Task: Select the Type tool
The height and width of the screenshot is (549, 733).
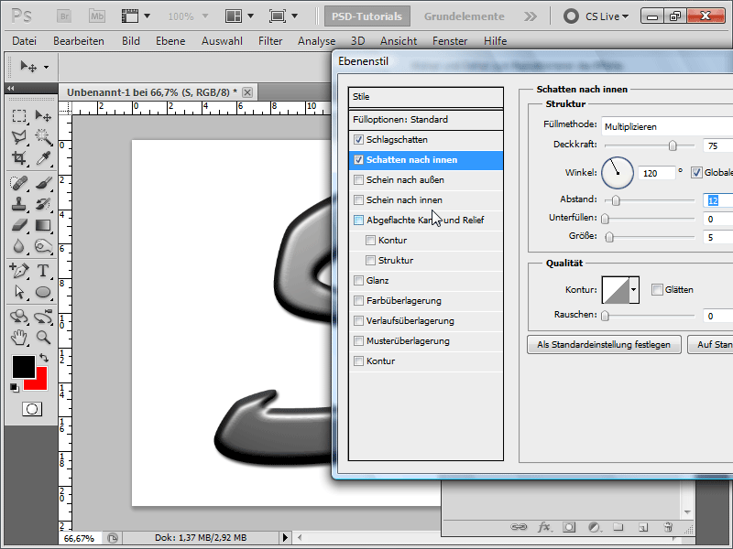Action: 43,271
